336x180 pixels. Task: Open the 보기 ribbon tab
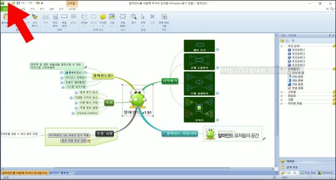[x=42, y=9]
